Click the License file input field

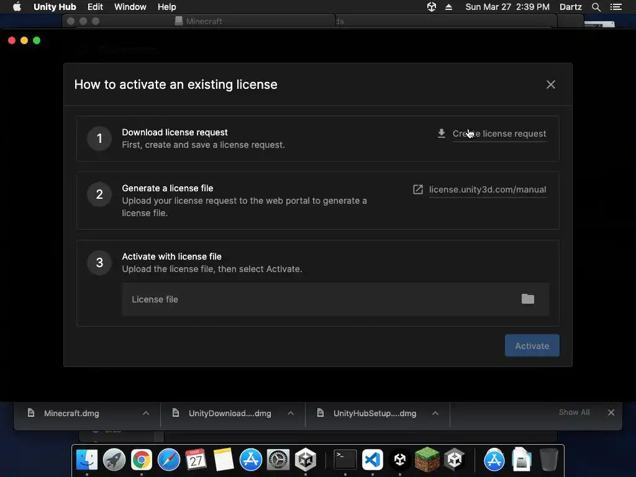tap(335, 299)
